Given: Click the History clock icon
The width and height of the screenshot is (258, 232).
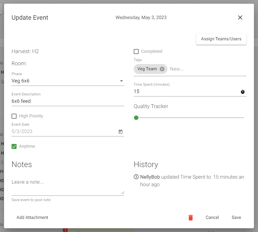Looking at the screenshot, I should click(136, 177).
